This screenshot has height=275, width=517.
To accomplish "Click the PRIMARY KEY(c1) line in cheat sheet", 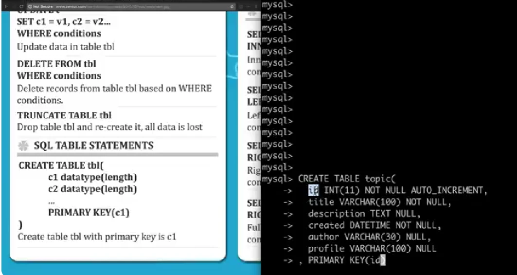I will tap(89, 213).
